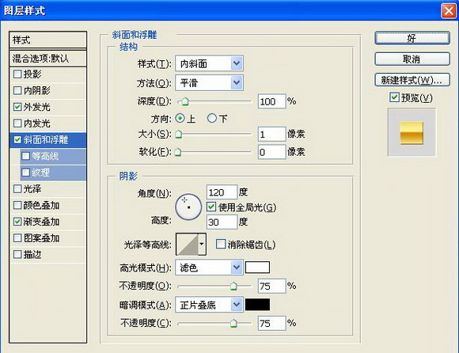
Task: Enable the 内阴影 inner shadow checkbox
Action: 17,90
